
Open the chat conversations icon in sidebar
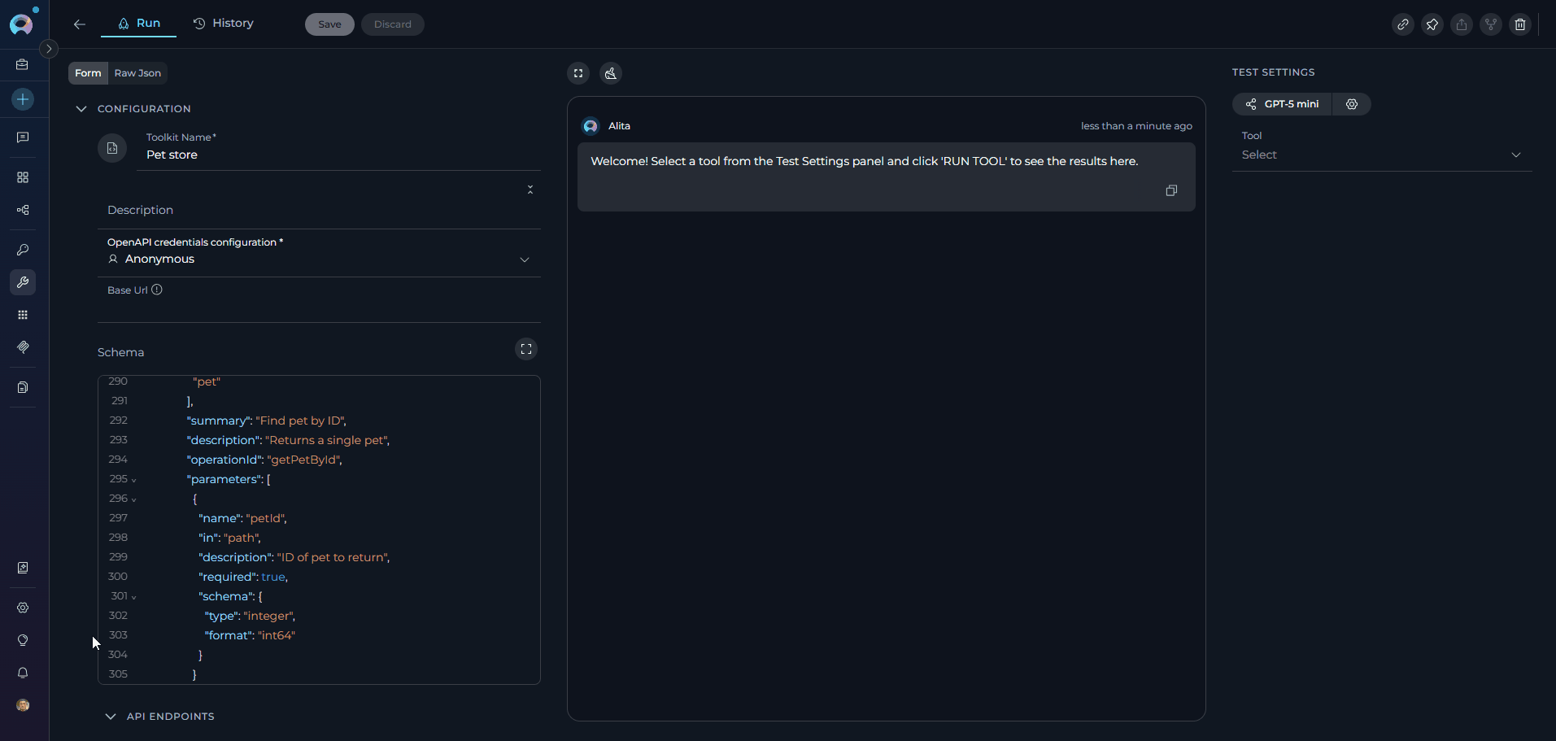tap(22, 137)
